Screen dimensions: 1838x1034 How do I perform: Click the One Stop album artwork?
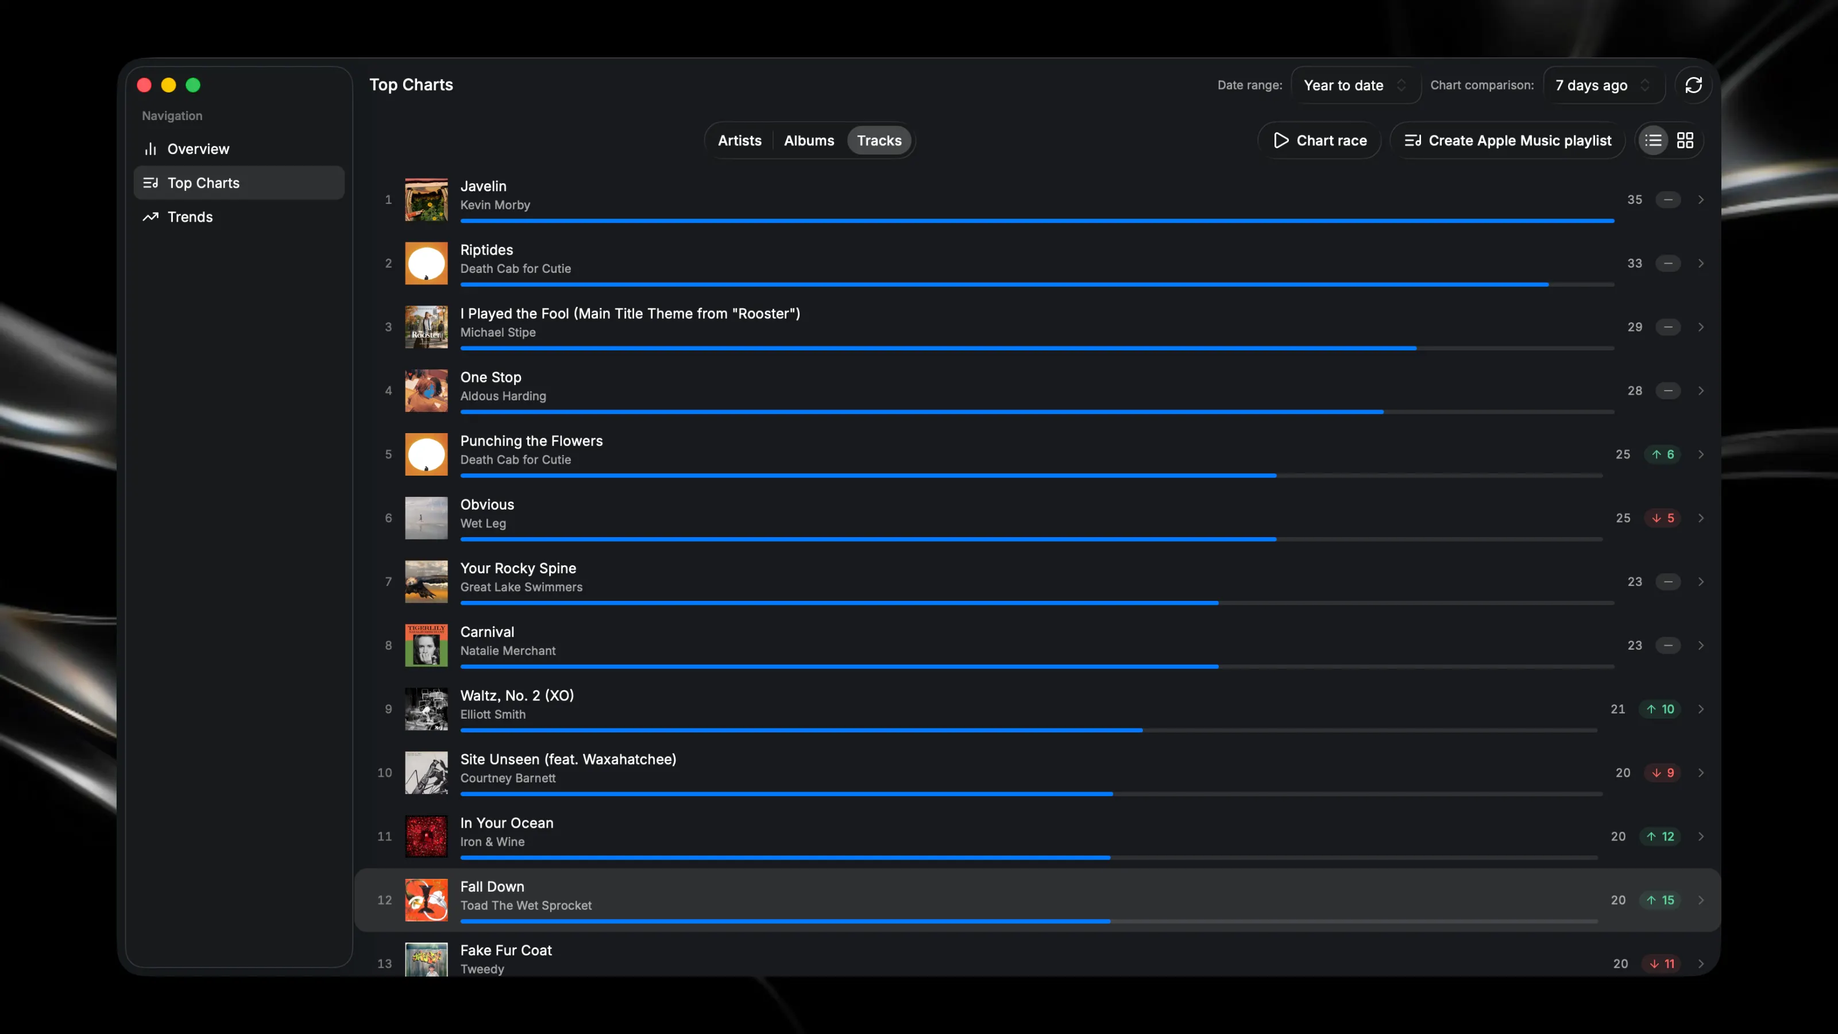[426, 391]
